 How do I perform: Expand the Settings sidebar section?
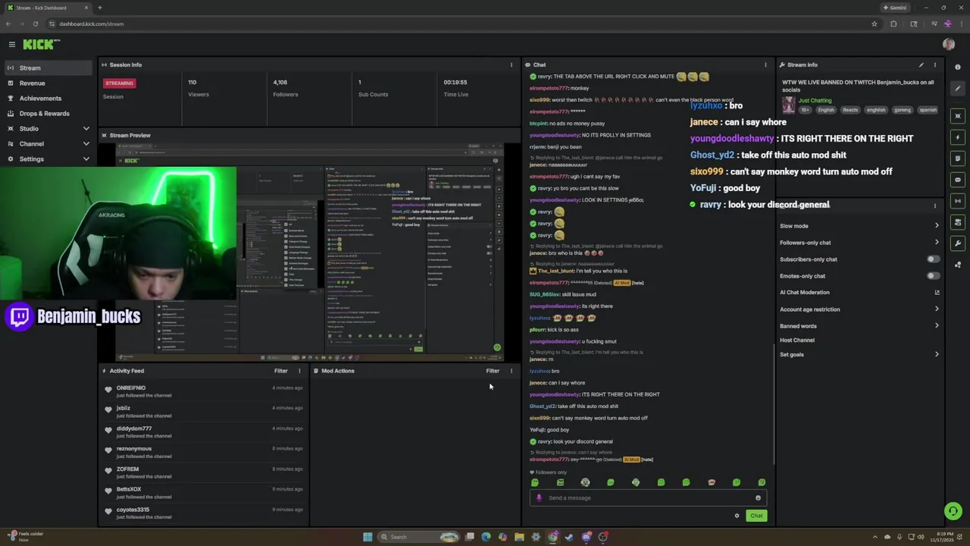pyautogui.click(x=47, y=159)
